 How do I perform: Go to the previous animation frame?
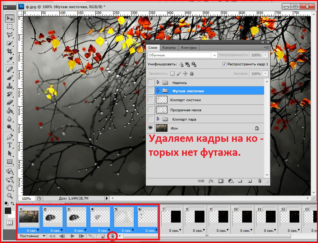62,236
